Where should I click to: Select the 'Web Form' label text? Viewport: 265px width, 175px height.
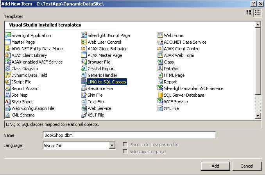pyautogui.click(x=174, y=35)
